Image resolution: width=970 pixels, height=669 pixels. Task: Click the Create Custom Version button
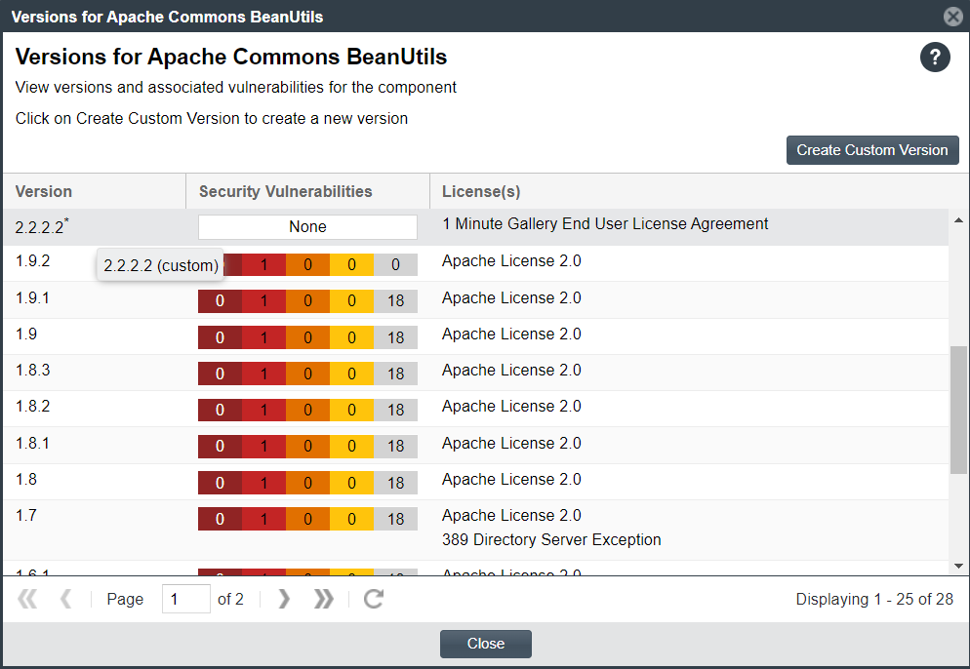[x=872, y=150]
